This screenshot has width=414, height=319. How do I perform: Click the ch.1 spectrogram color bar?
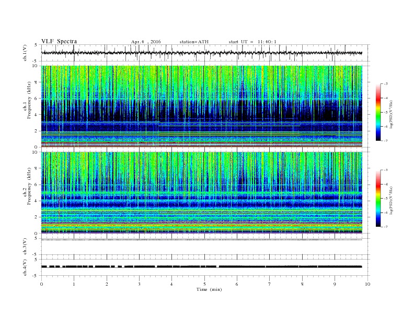[x=378, y=112]
